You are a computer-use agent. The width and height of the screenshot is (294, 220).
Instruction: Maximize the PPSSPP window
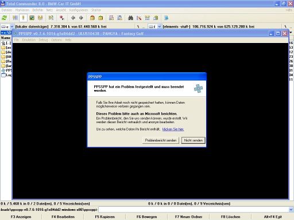[x=278, y=34]
